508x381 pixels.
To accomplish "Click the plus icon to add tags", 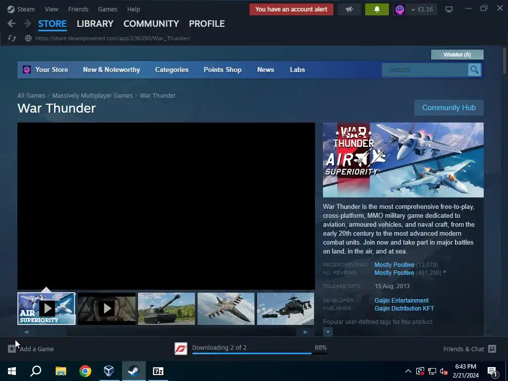I will (x=328, y=332).
